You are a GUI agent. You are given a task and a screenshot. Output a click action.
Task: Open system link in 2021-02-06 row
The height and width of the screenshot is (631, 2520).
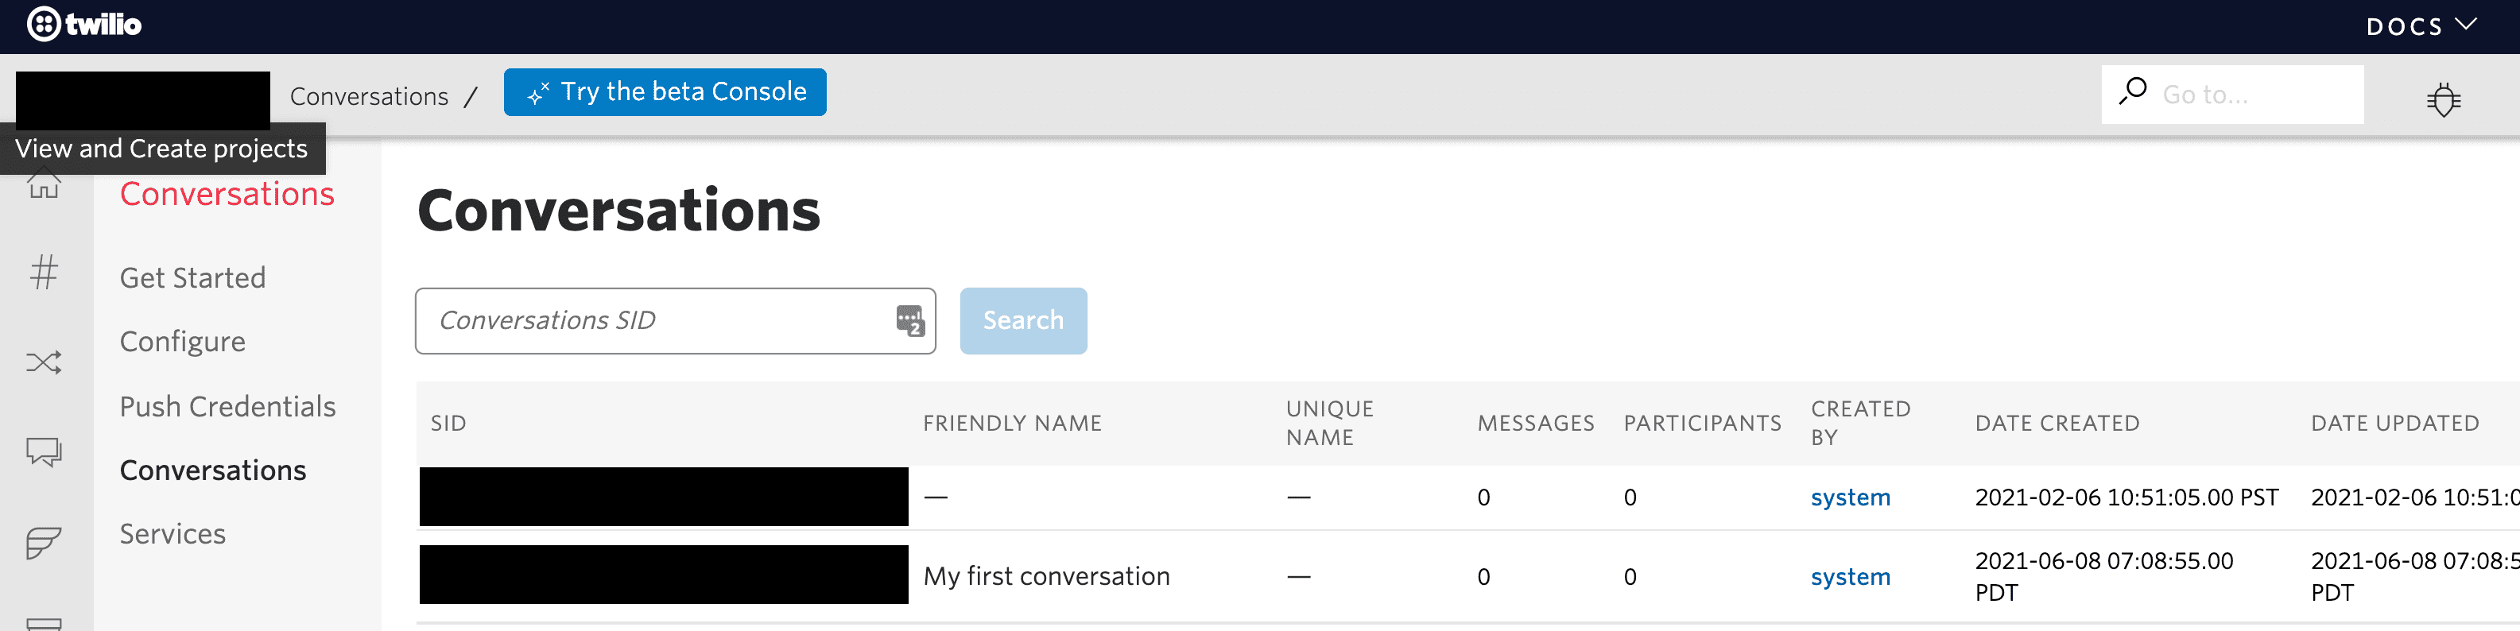coord(1850,498)
